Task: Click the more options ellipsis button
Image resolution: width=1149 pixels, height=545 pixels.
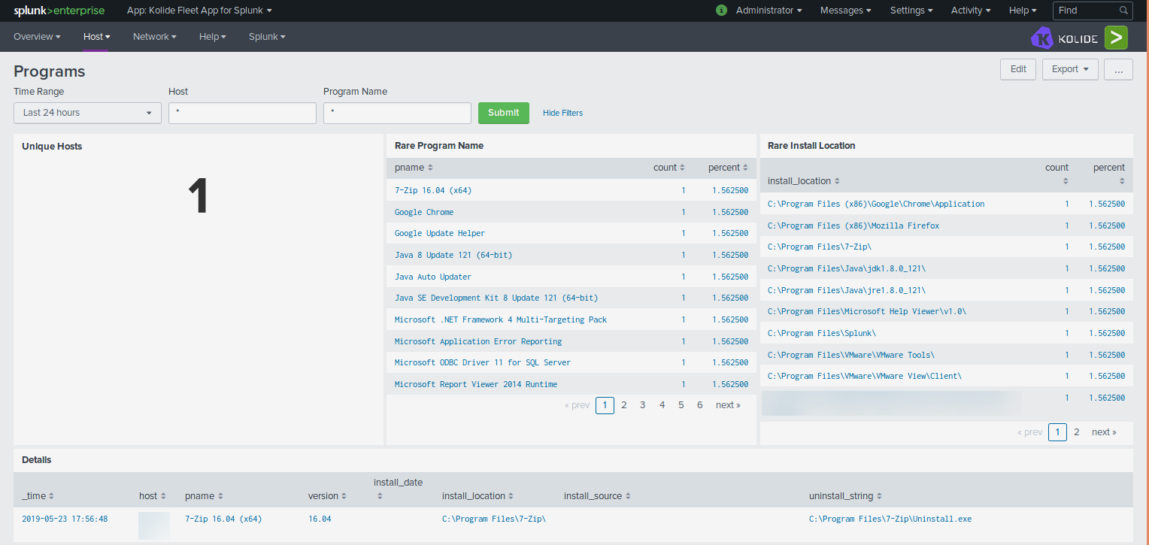Action: [1119, 69]
